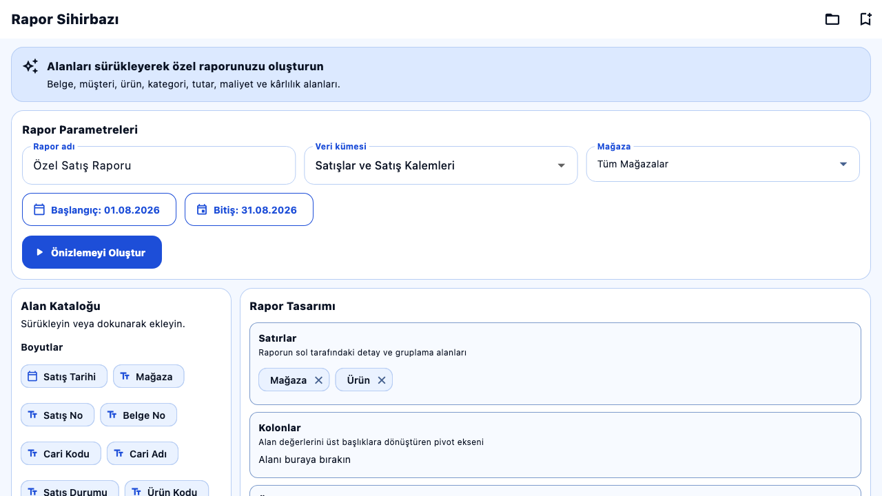The image size is (882, 496).
Task: Expand the Veri kümesi dropdown
Action: 441,165
